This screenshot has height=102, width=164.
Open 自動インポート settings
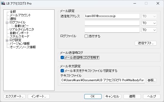pyautogui.click(x=19, y=33)
